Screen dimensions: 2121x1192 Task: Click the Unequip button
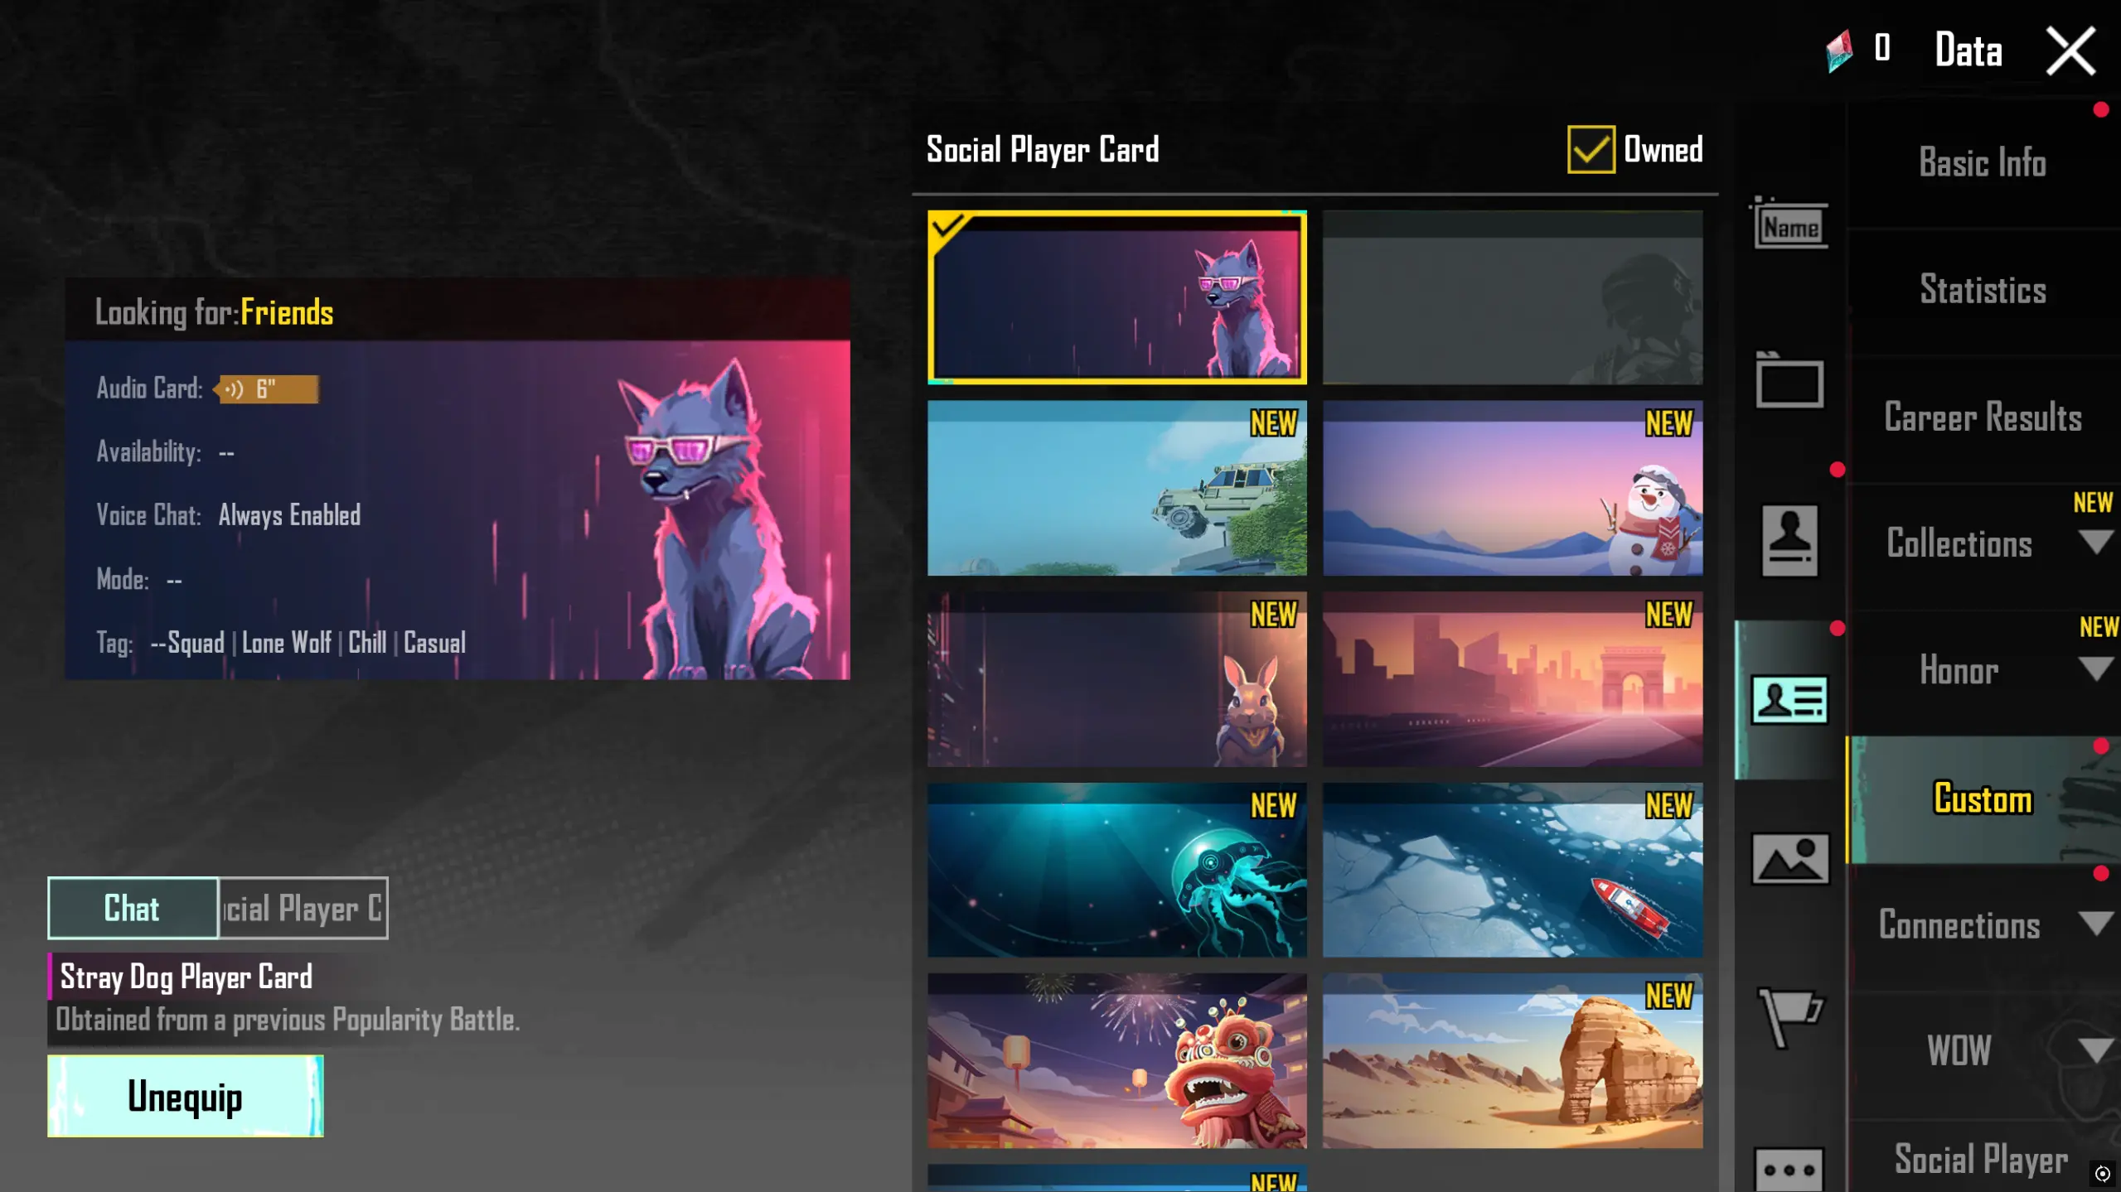pyautogui.click(x=186, y=1096)
